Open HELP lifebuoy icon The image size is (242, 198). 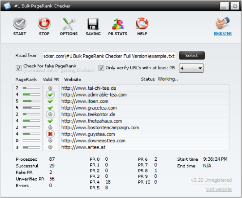(x=142, y=23)
